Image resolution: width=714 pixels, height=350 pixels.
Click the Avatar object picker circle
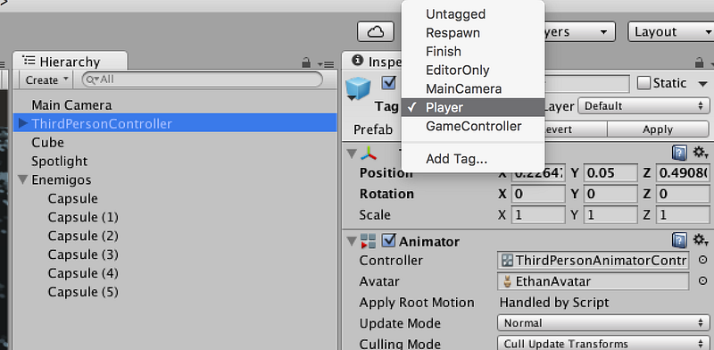(703, 280)
